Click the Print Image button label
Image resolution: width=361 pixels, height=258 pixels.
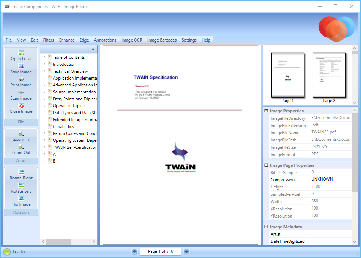pyautogui.click(x=21, y=85)
